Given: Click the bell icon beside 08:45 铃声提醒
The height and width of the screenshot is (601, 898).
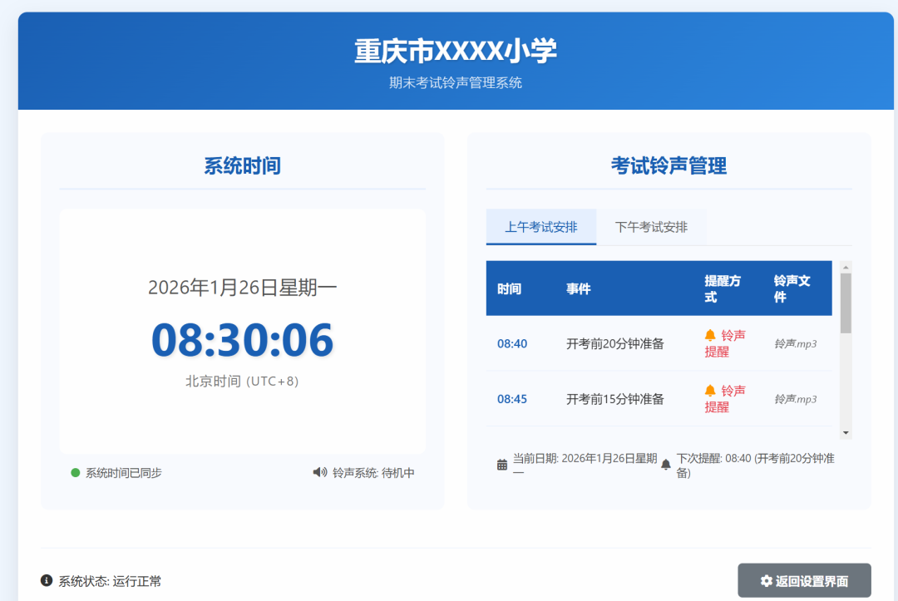Looking at the screenshot, I should 710,392.
